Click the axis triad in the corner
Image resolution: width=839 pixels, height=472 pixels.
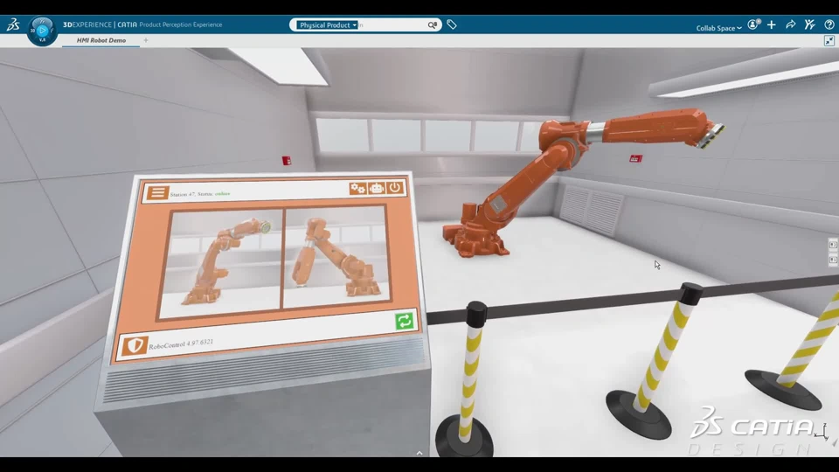point(823,432)
